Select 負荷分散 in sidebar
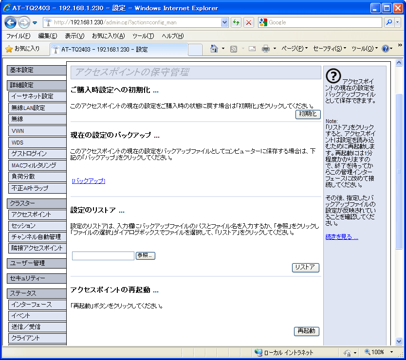406x360 pixels. (x=37, y=177)
